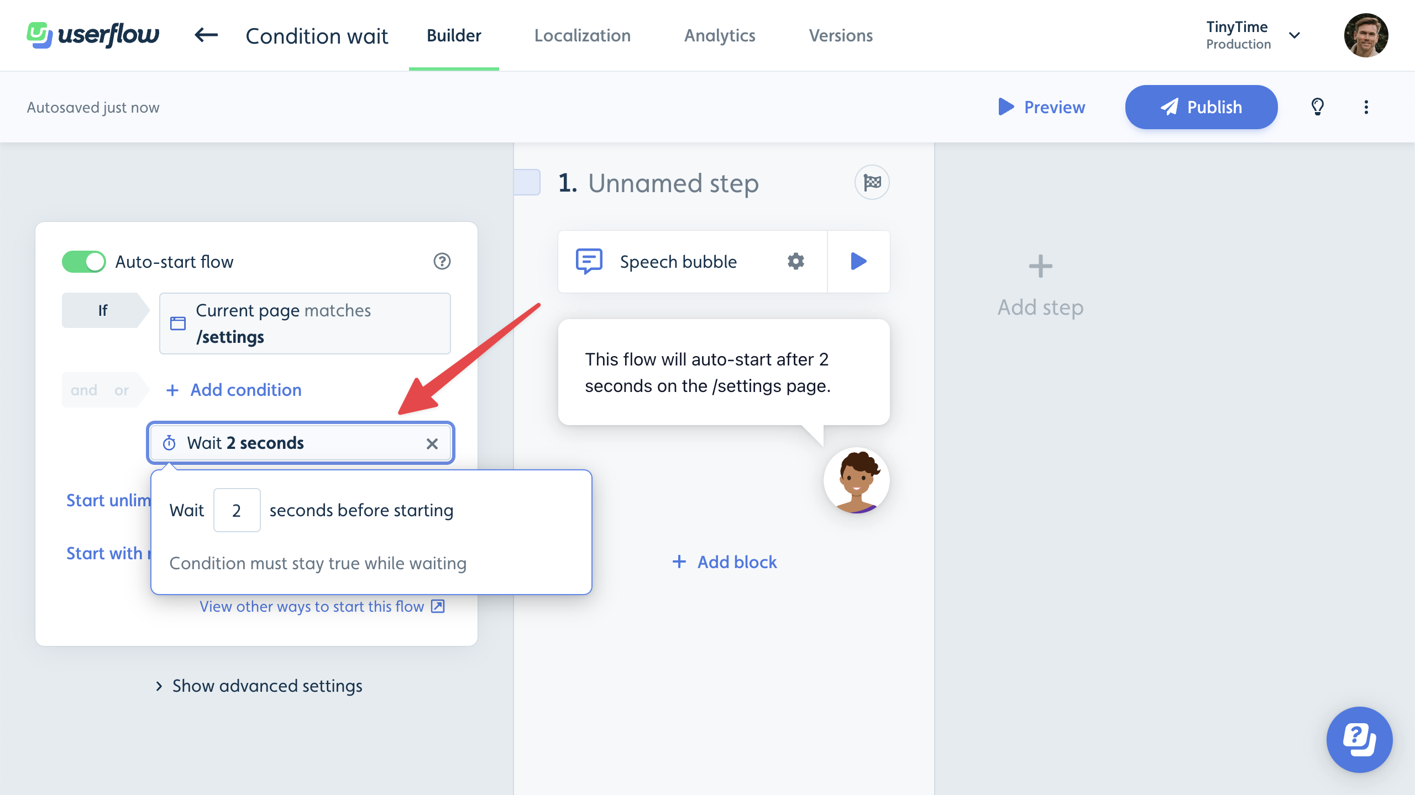Click Add block

pos(724,562)
